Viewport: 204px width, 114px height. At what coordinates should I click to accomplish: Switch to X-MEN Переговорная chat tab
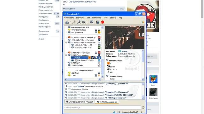[107, 102]
